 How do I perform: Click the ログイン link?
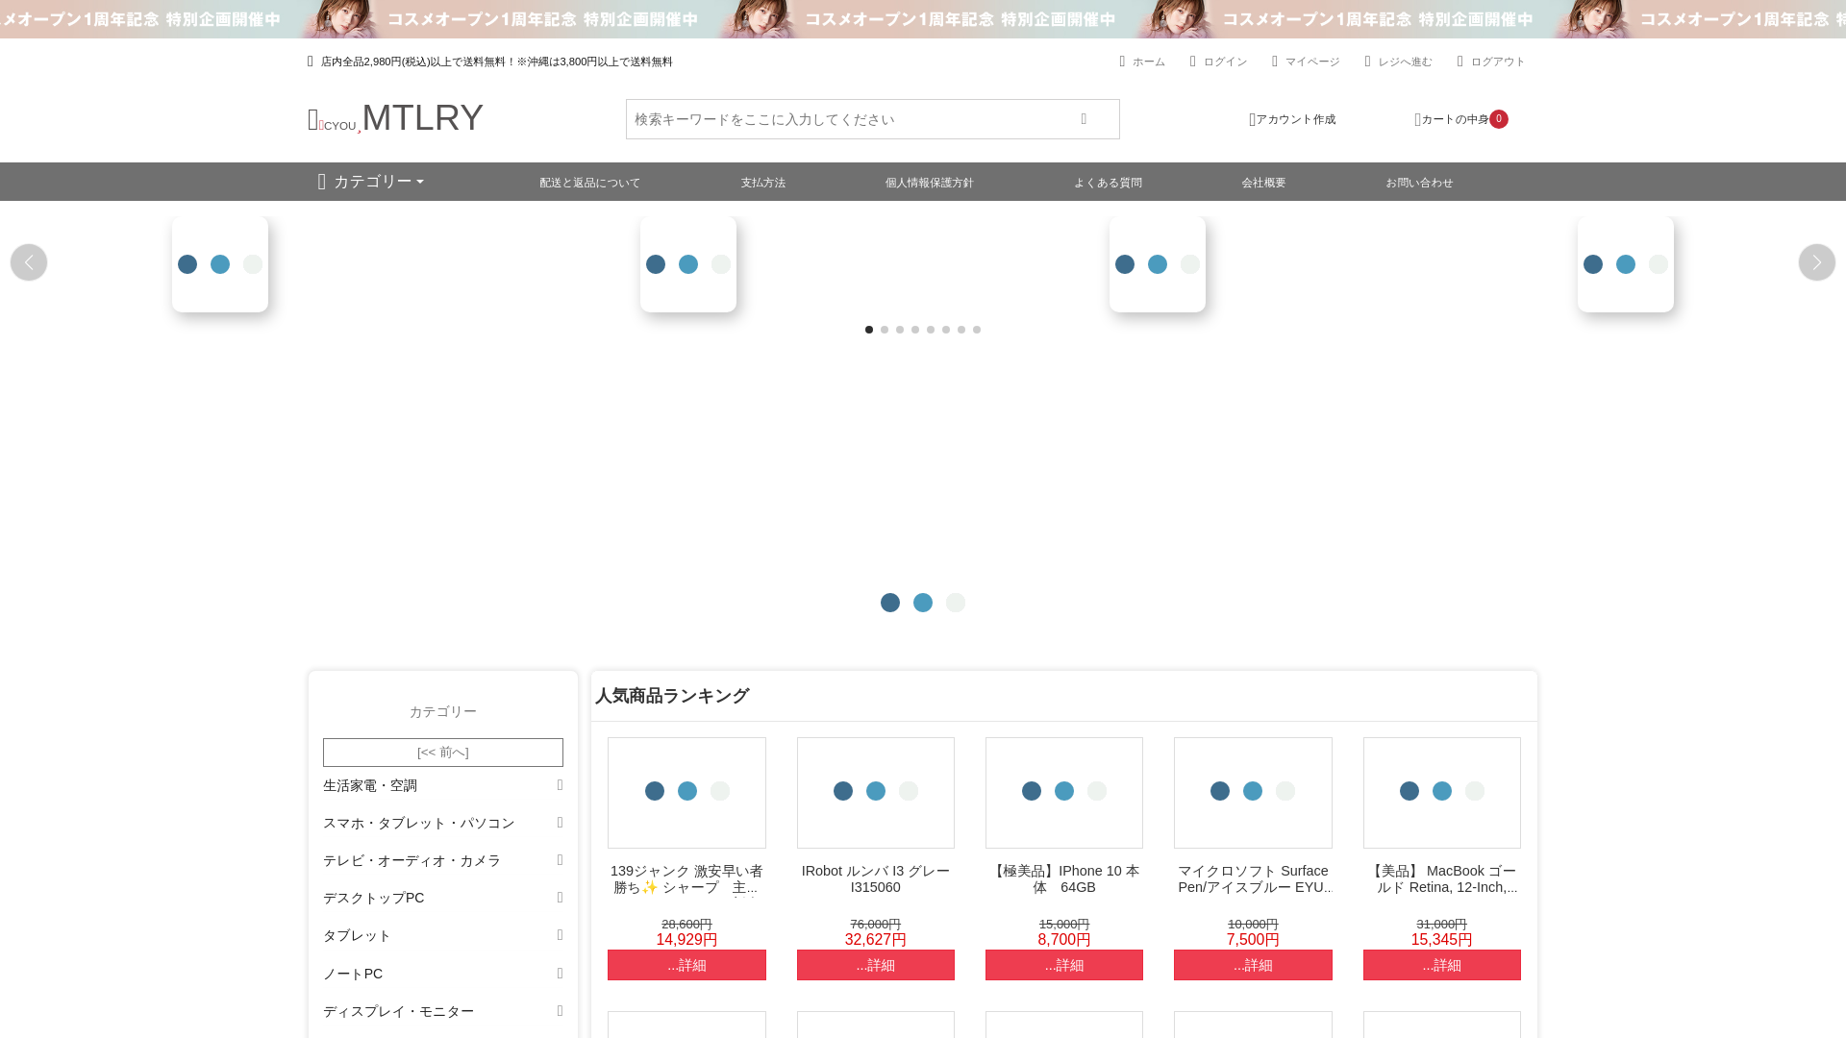1226,62
